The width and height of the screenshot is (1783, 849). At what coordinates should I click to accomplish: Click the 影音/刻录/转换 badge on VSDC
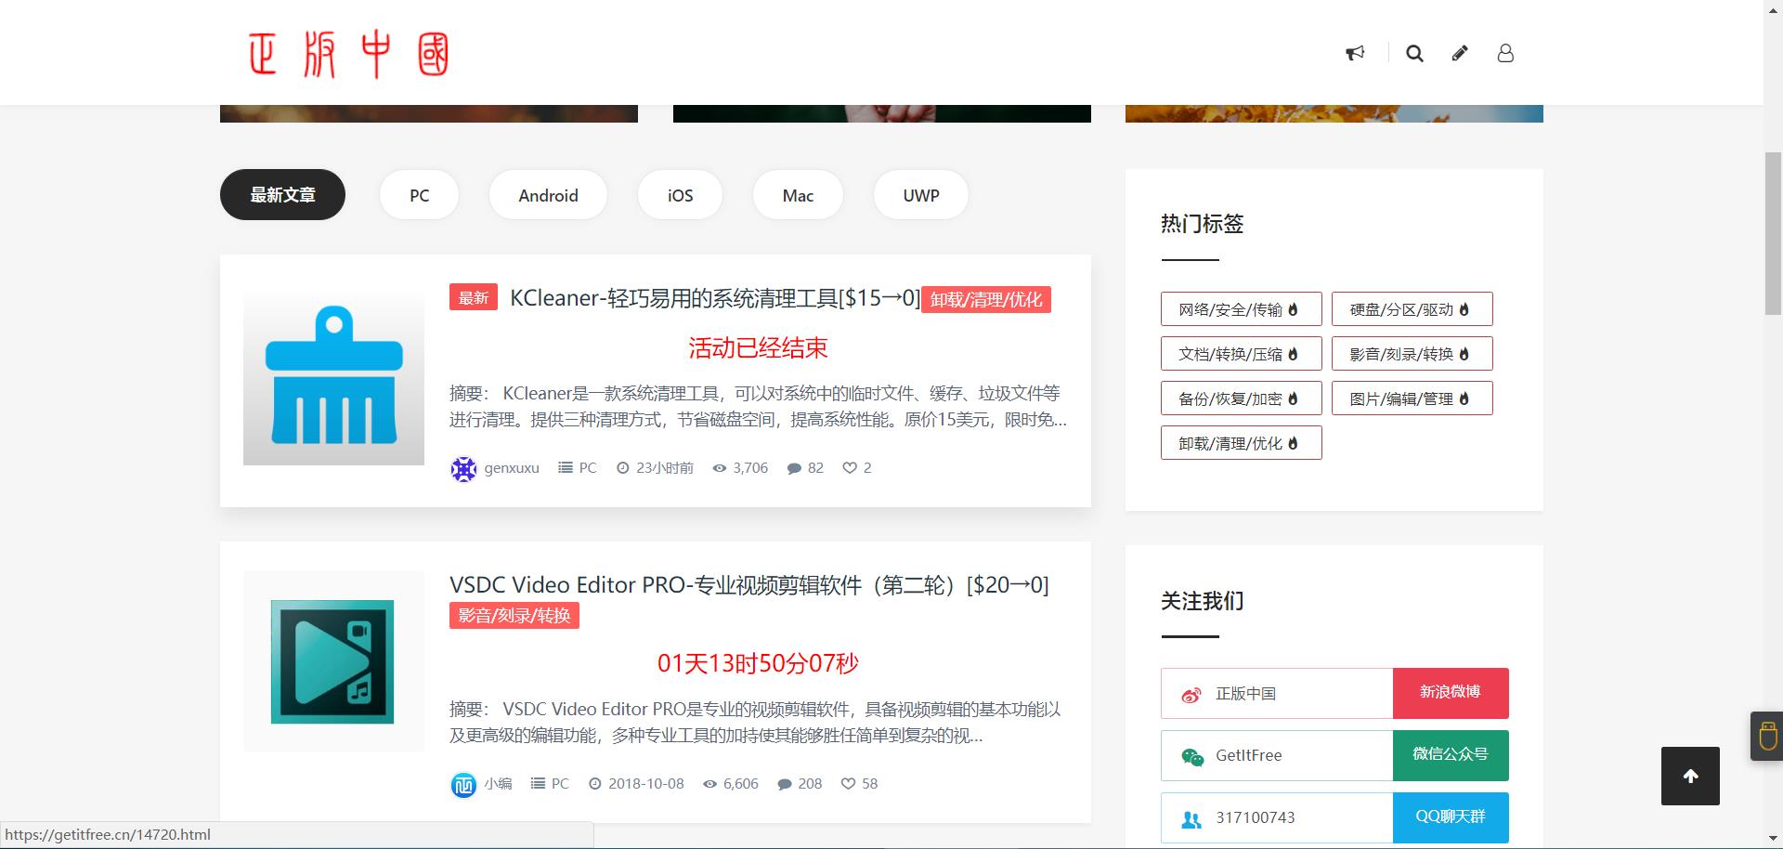pyautogui.click(x=514, y=616)
